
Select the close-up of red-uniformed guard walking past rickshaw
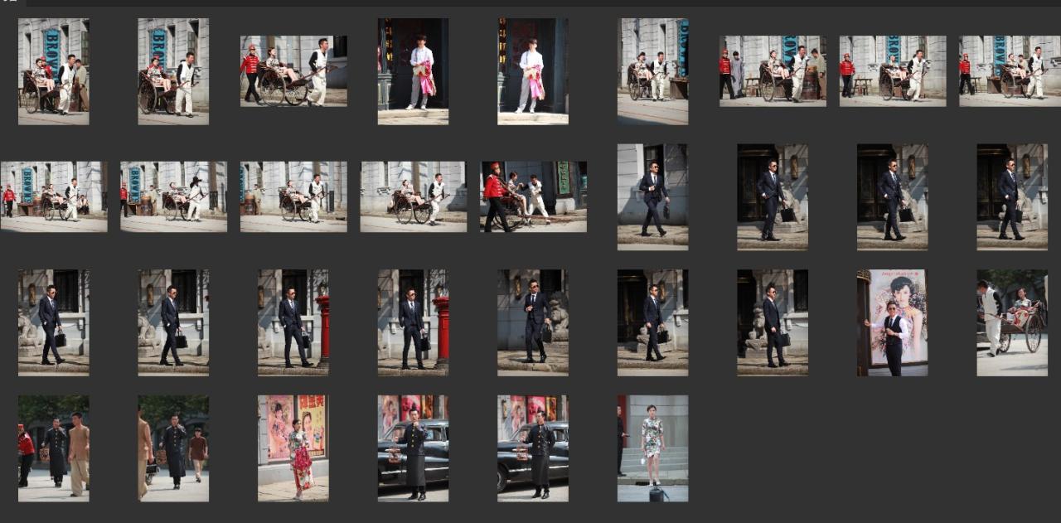pyautogui.click(x=533, y=196)
